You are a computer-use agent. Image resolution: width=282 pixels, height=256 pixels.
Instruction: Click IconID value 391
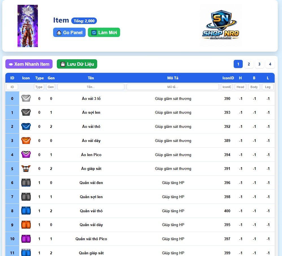coord(227,169)
